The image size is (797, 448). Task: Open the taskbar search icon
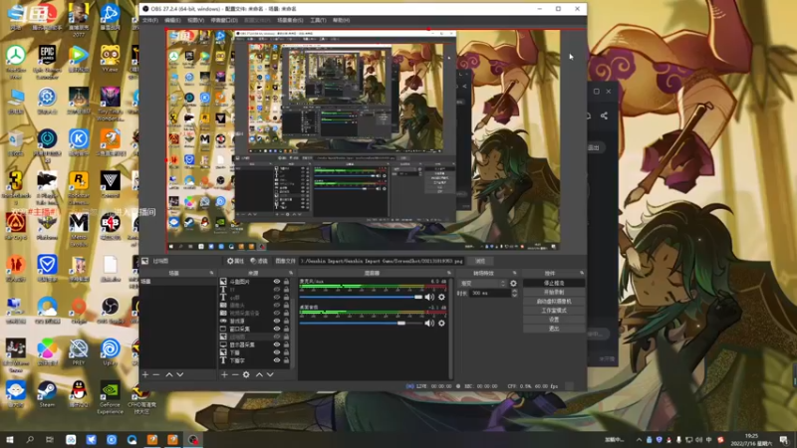30,439
